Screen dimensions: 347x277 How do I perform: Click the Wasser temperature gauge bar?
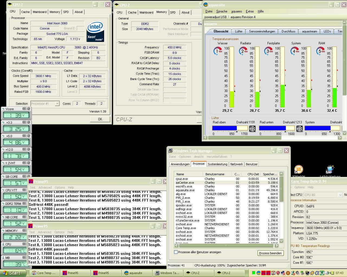click(232, 77)
